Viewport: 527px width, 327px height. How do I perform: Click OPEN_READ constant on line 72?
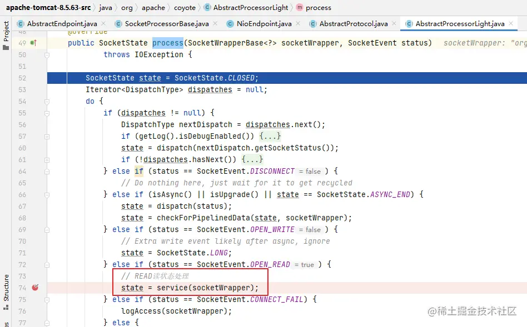coord(270,264)
